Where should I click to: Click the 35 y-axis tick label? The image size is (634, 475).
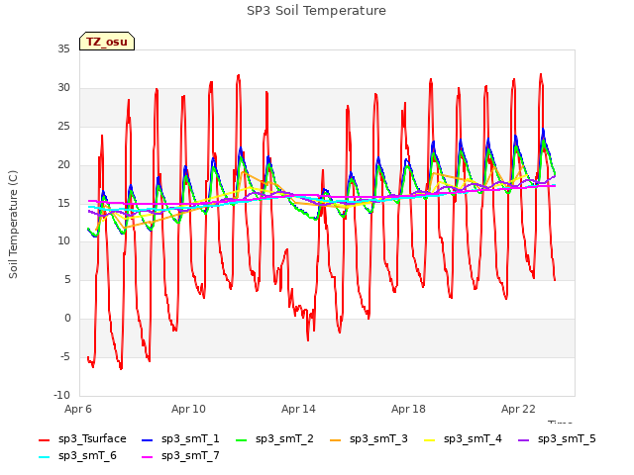63,49
